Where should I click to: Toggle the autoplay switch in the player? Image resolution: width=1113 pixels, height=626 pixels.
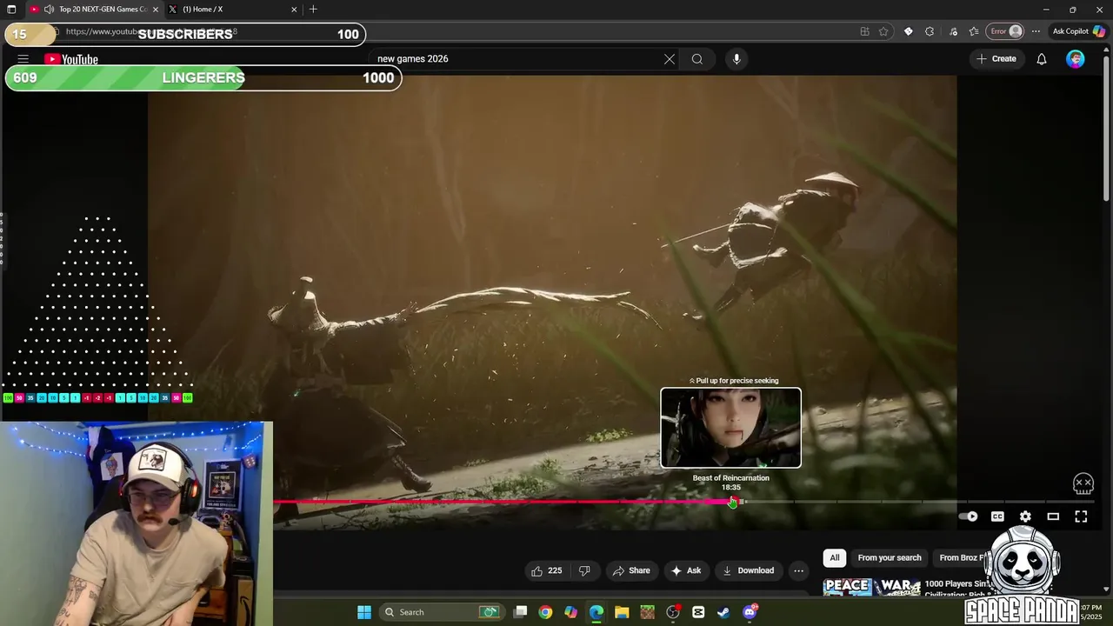[969, 516]
